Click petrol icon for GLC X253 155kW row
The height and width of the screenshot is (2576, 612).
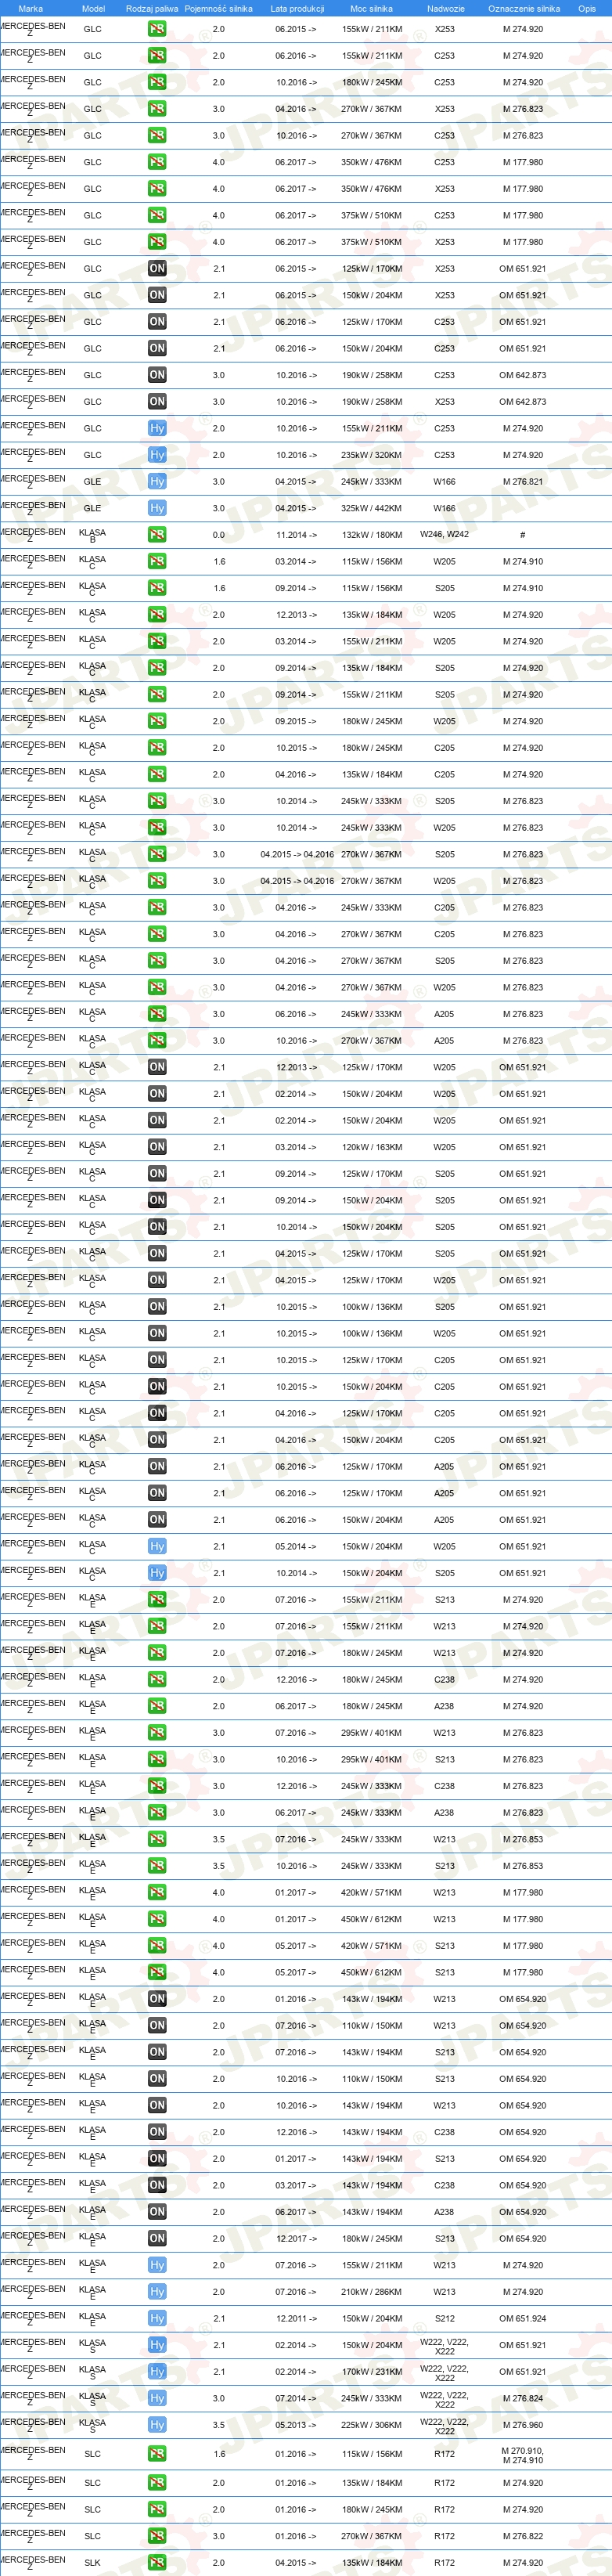157,29
